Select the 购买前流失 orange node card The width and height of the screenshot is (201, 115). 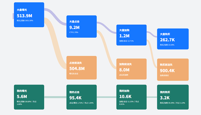[173, 70]
